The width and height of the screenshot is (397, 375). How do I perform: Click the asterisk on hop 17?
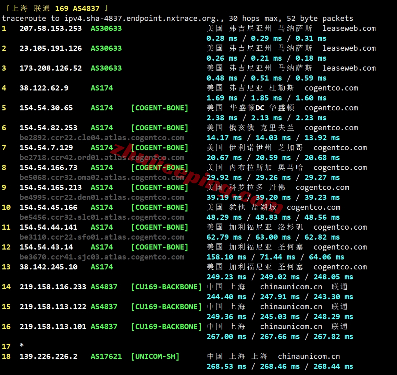point(22,345)
